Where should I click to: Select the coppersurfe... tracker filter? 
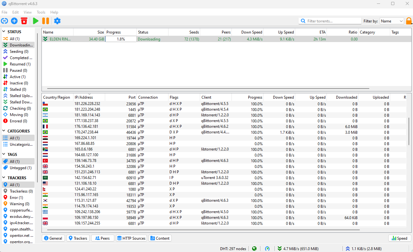(x=18, y=210)
